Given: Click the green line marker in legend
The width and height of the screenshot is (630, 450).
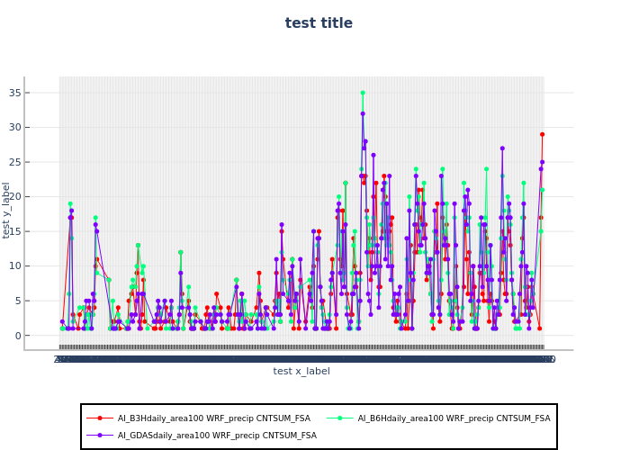Looking at the screenshot, I should click(339, 418).
